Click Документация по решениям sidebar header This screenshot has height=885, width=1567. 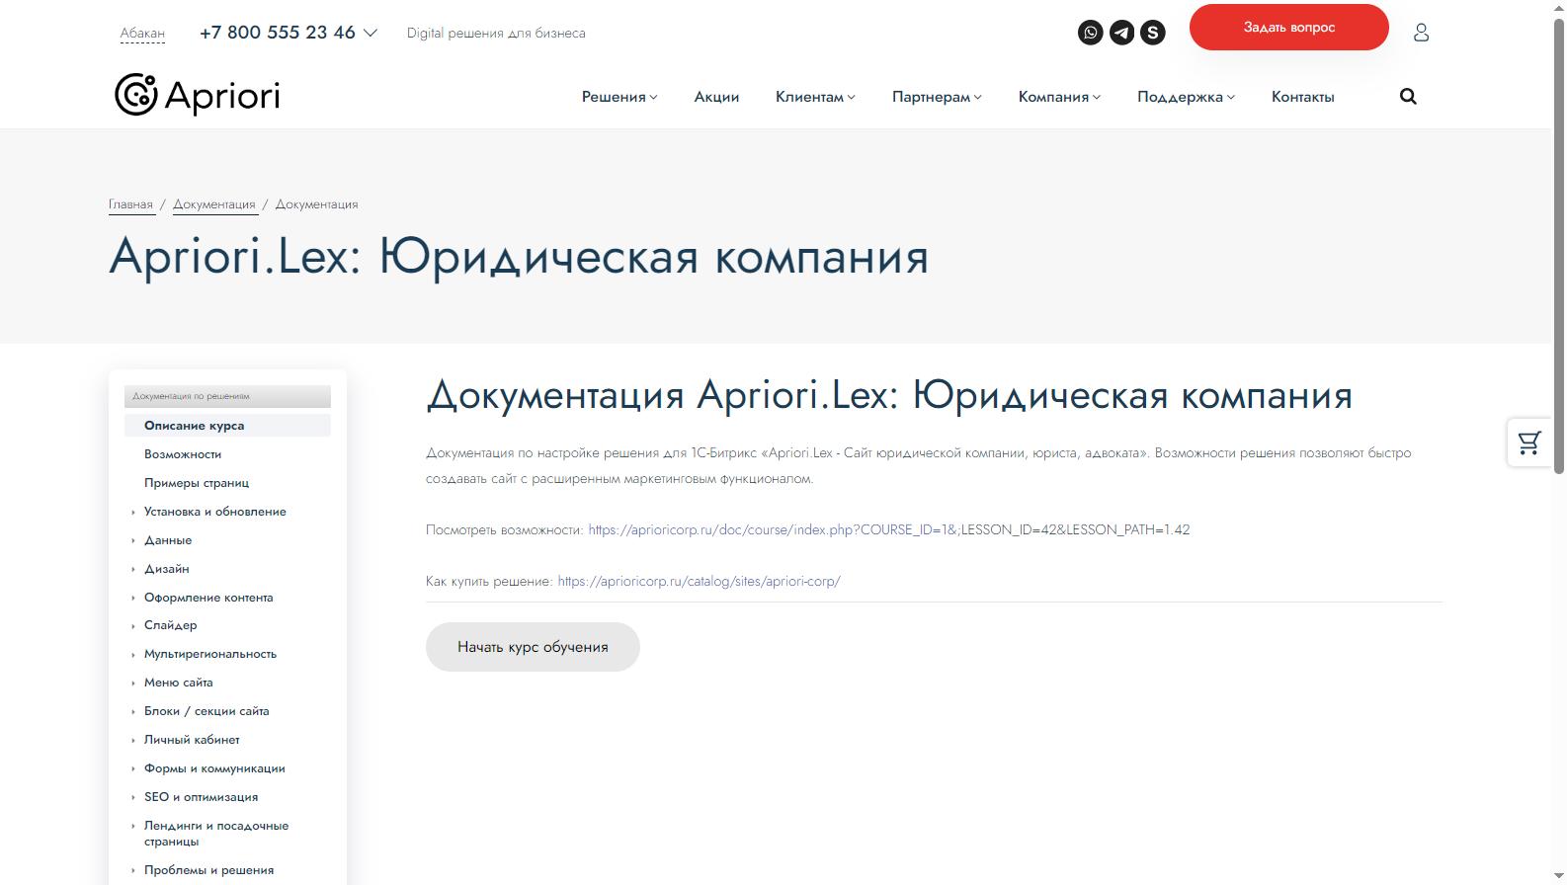(227, 396)
